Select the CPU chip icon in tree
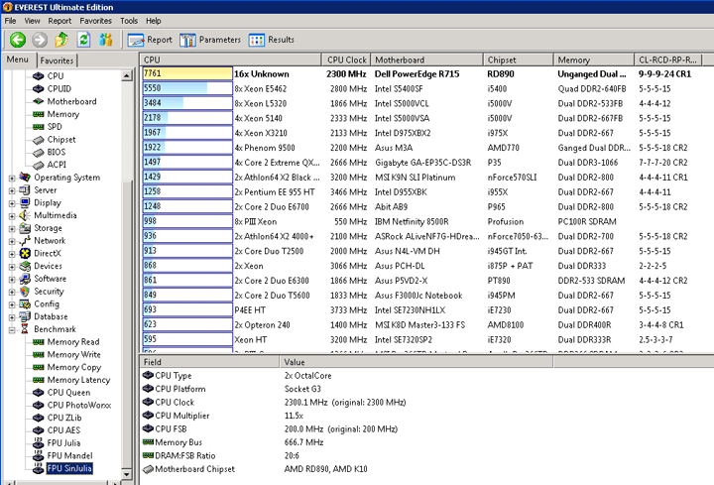This screenshot has height=485, width=714. coord(39,76)
